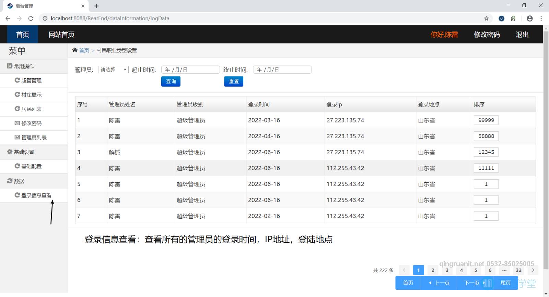This screenshot has height=297, width=549.
Task: Open 登录信息查看 in sidebar
Action: pyautogui.click(x=34, y=195)
